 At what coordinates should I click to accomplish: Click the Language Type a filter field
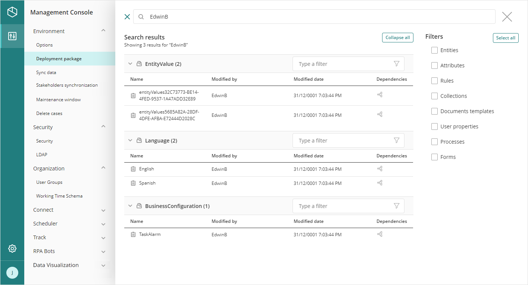click(349, 141)
